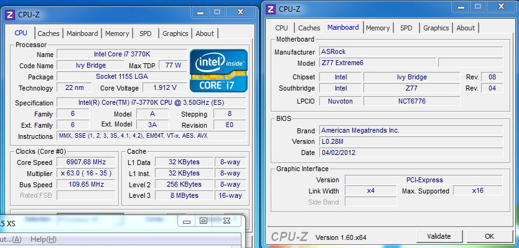Image resolution: width=519 pixels, height=248 pixels.
Task: Open the About tab in left CPU-Z window
Action: click(205, 33)
